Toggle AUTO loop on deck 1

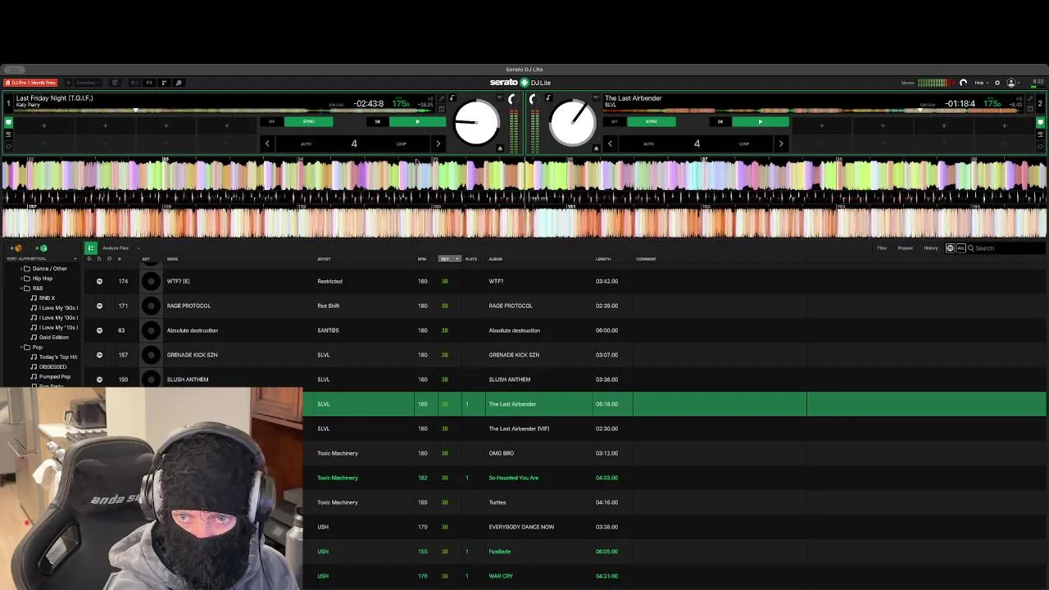(x=306, y=143)
